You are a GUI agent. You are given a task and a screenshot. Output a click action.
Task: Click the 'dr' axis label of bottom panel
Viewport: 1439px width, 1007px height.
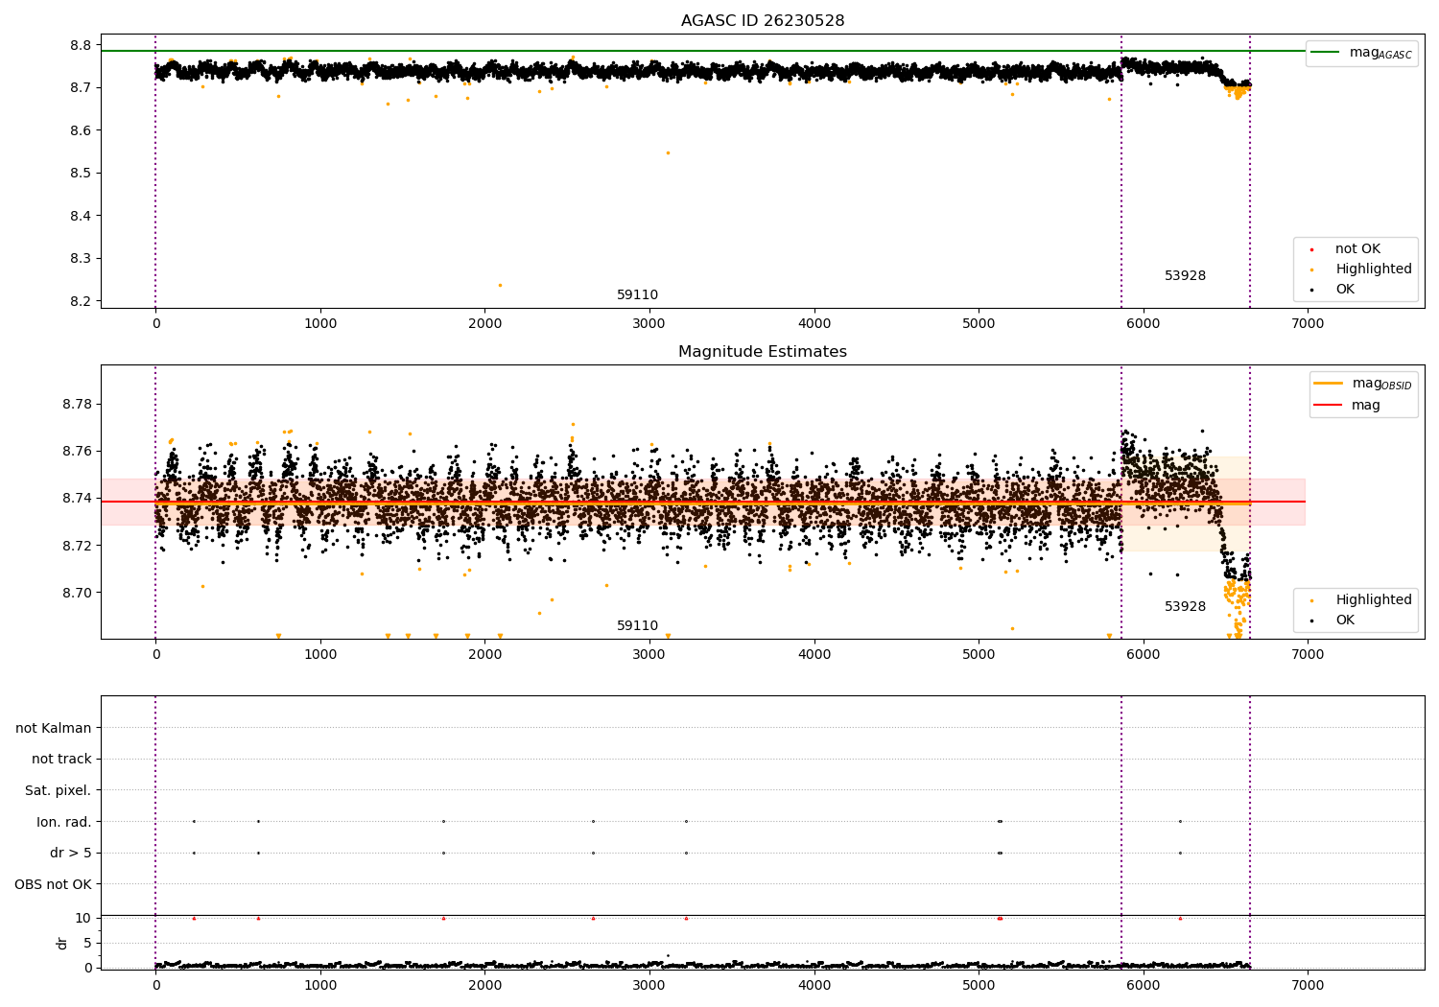point(62,943)
